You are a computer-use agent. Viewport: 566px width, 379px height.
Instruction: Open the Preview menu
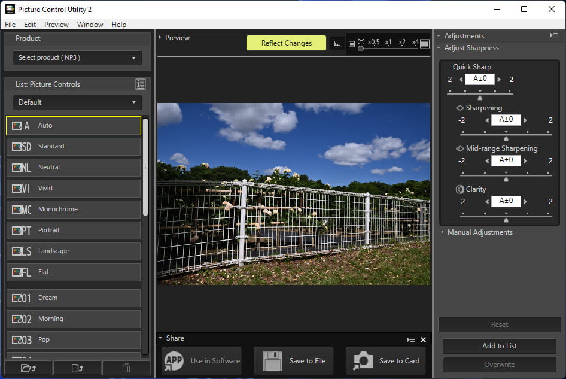(56, 24)
